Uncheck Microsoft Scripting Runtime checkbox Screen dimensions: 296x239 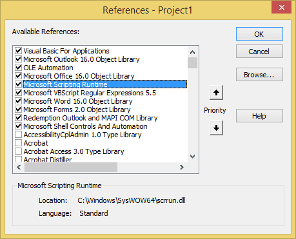(19, 84)
